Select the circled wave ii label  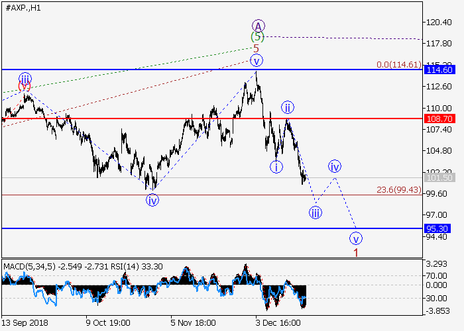tap(287, 107)
